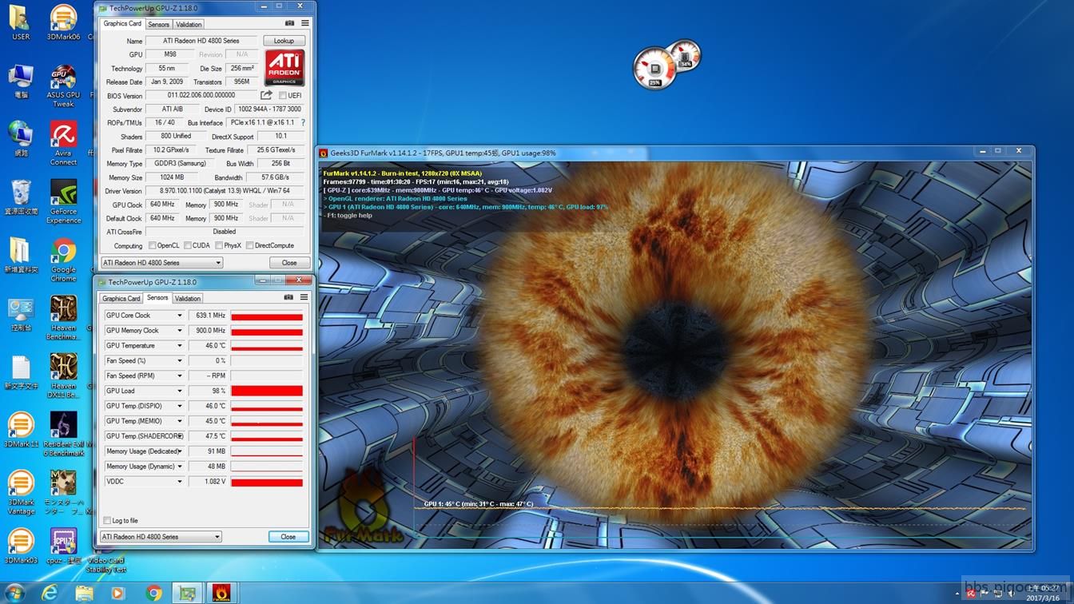Select the Recycle Bin desktop icon

click(x=21, y=197)
